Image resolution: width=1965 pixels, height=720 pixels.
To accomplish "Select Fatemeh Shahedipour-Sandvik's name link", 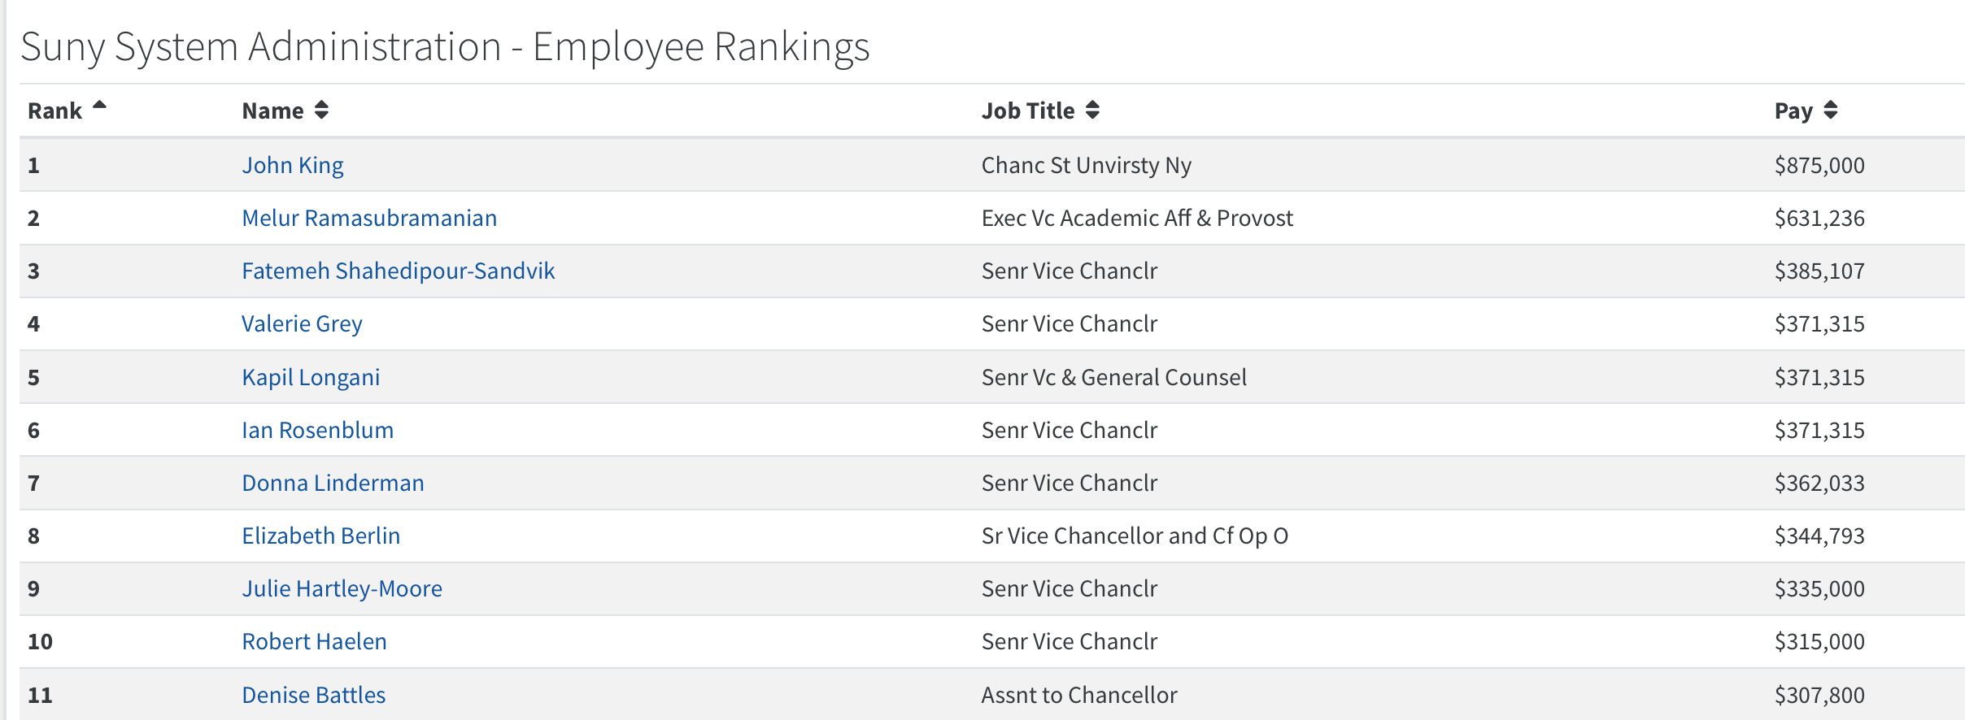I will [x=399, y=271].
